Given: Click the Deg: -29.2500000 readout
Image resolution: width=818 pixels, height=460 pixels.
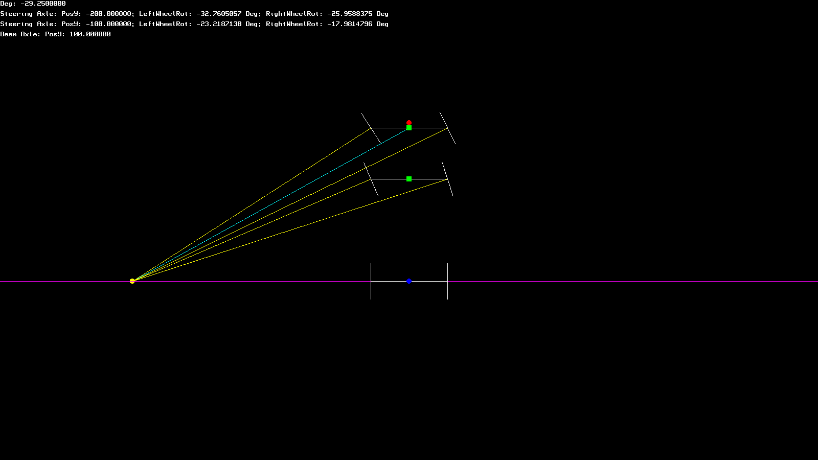Looking at the screenshot, I should point(33,4).
